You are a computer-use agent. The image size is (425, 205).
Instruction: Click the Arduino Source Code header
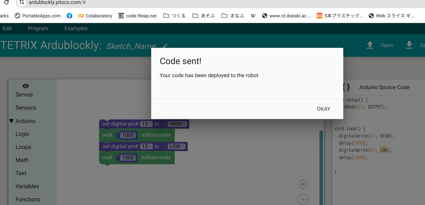384,87
